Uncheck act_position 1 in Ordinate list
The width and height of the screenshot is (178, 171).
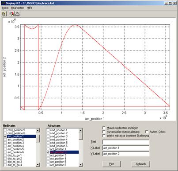(5, 136)
